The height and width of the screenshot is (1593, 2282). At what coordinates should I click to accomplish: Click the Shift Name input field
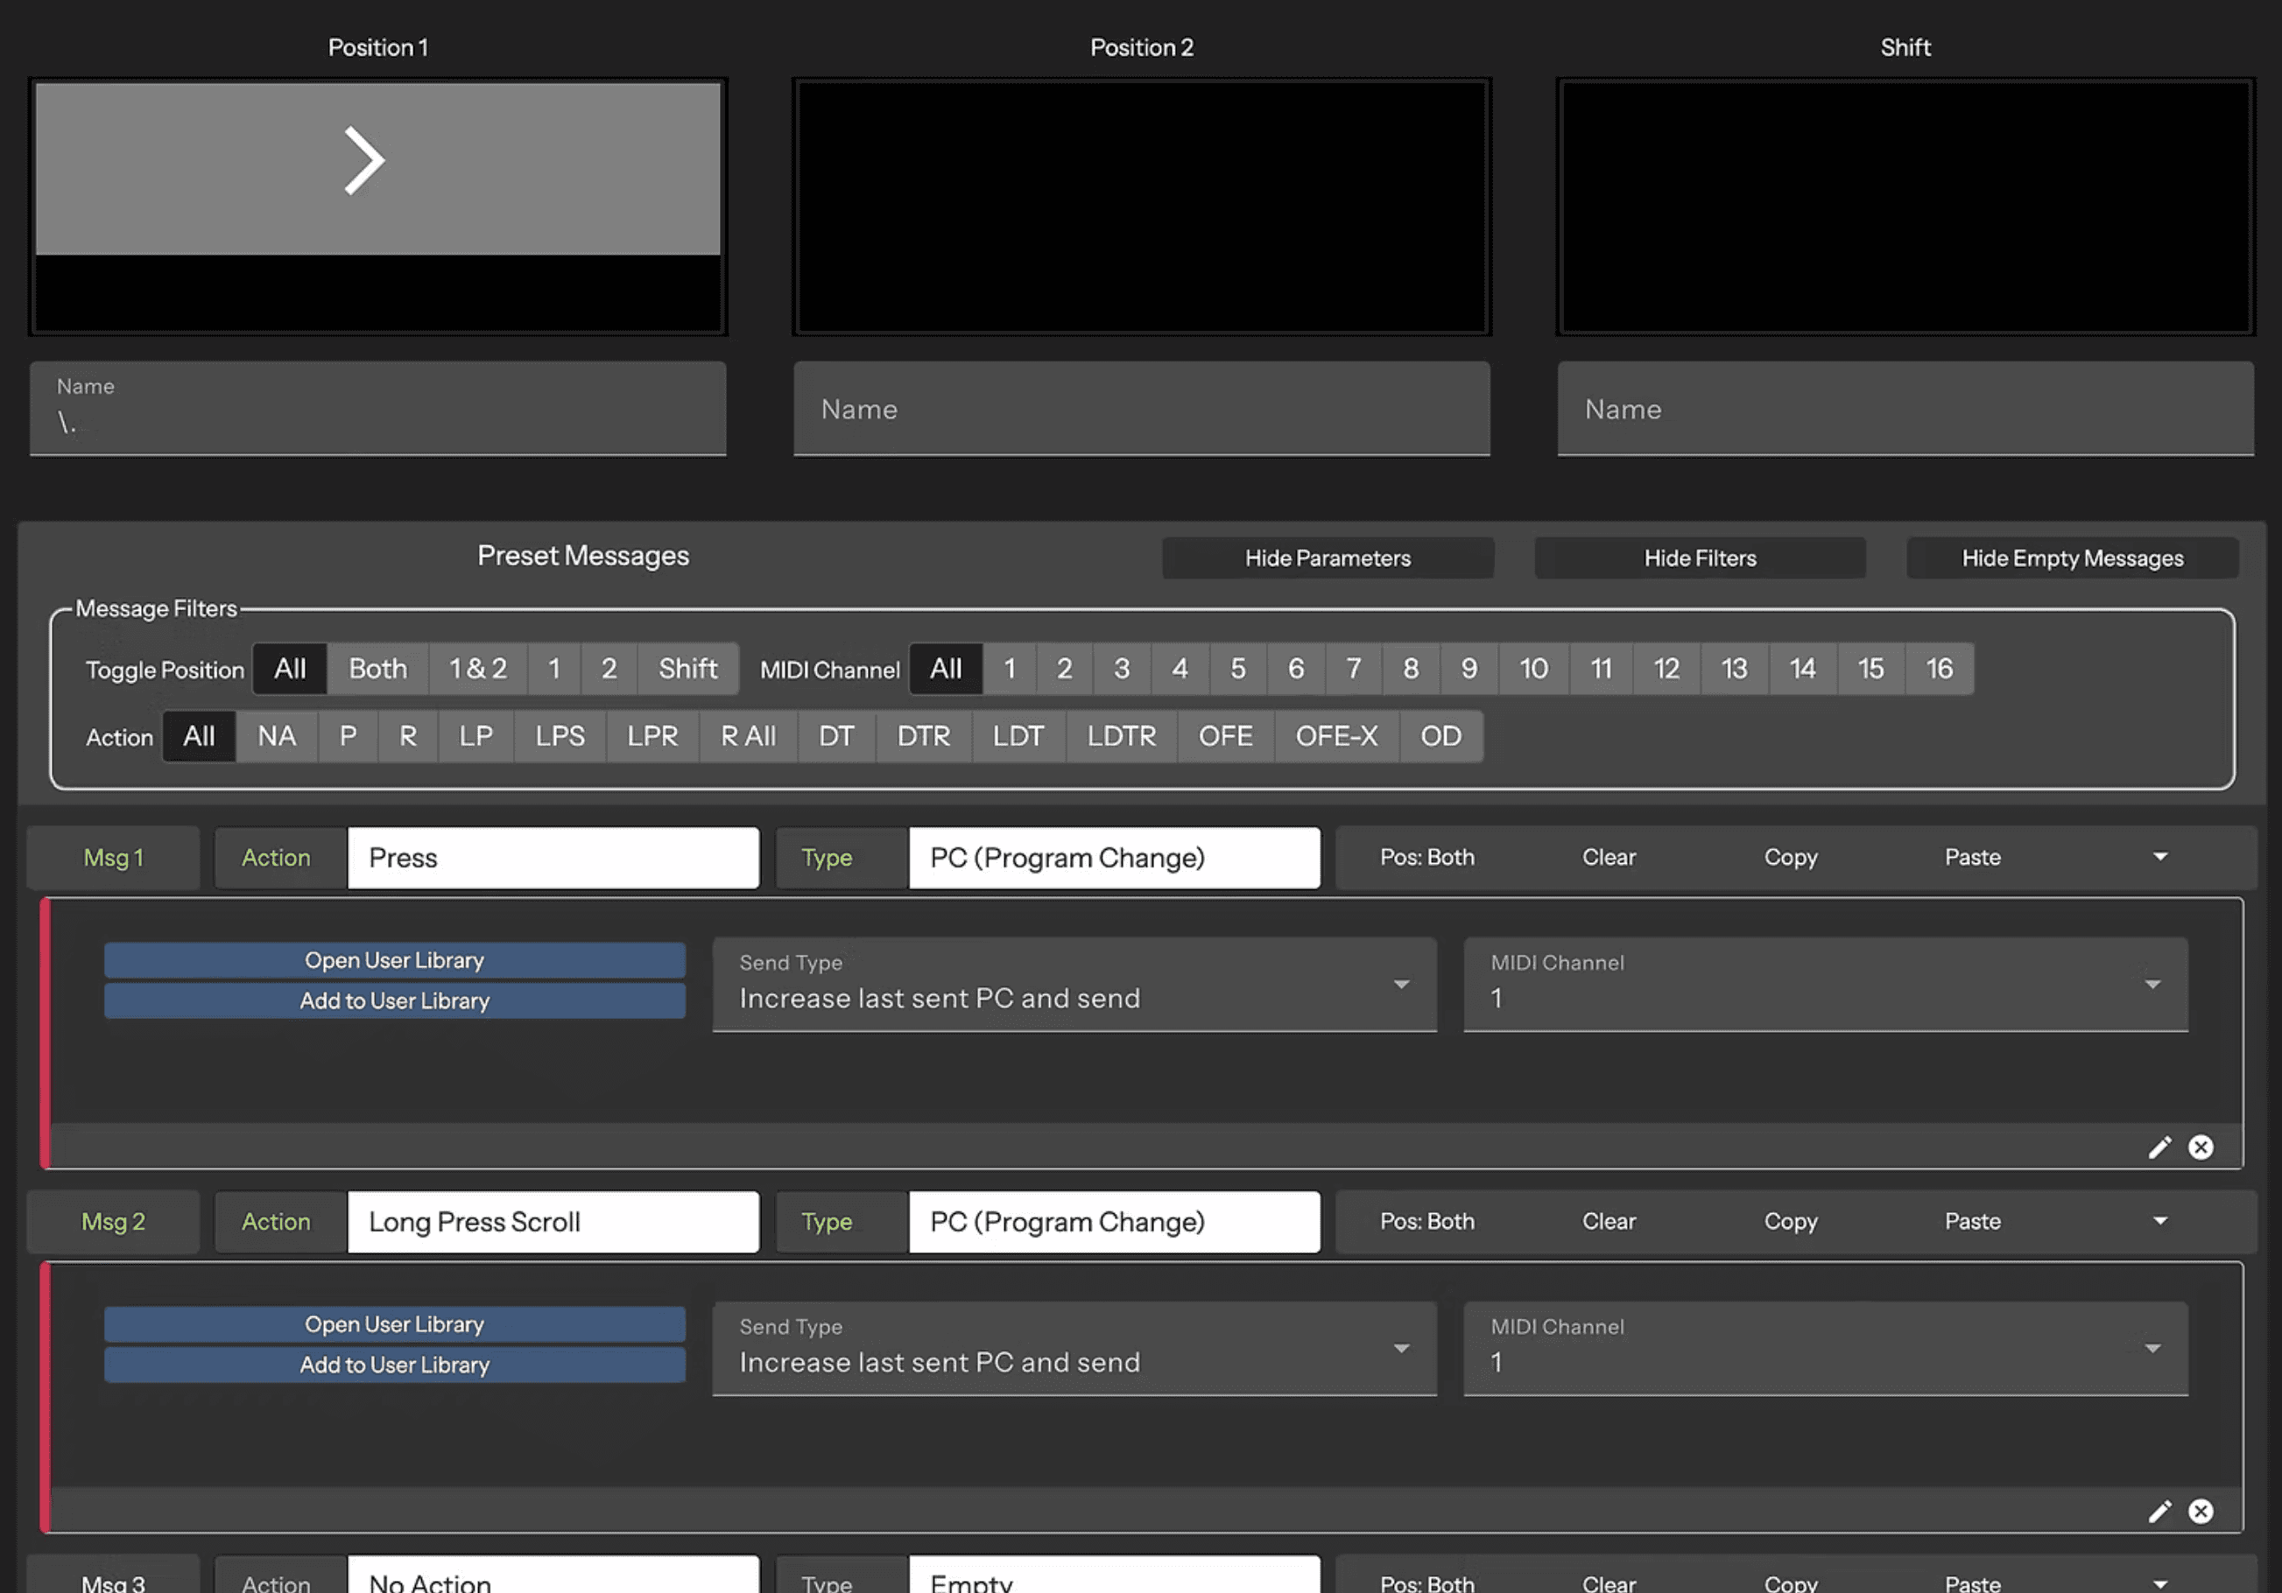click(x=1905, y=409)
